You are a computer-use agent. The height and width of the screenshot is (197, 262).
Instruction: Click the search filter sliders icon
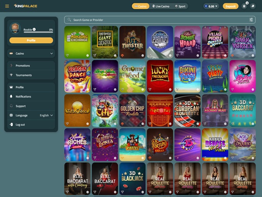point(251,20)
